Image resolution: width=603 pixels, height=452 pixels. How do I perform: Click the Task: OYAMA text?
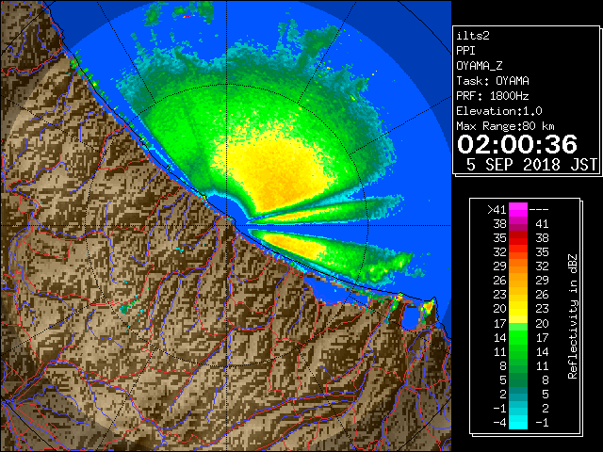(x=493, y=81)
